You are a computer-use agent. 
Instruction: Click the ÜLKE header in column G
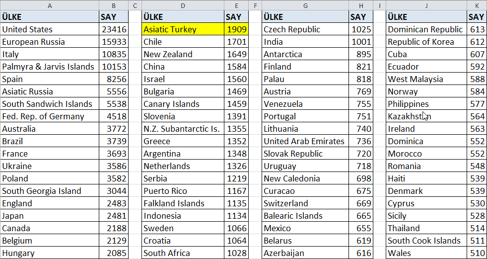[305, 17]
